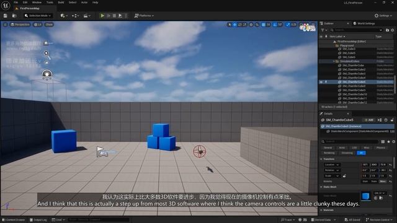Open the quick add actor dropdown
The image size is (397, 223).
[x=64, y=15]
